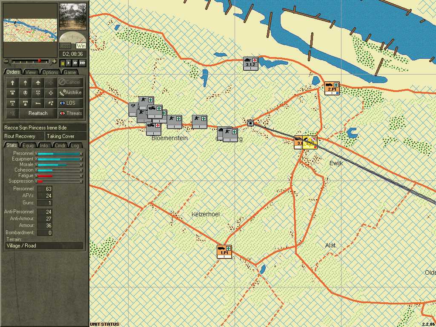Viewport: 436px width, 327px height.
Task: Click the greyed crosshair icon above the fire order
Action: [51, 82]
